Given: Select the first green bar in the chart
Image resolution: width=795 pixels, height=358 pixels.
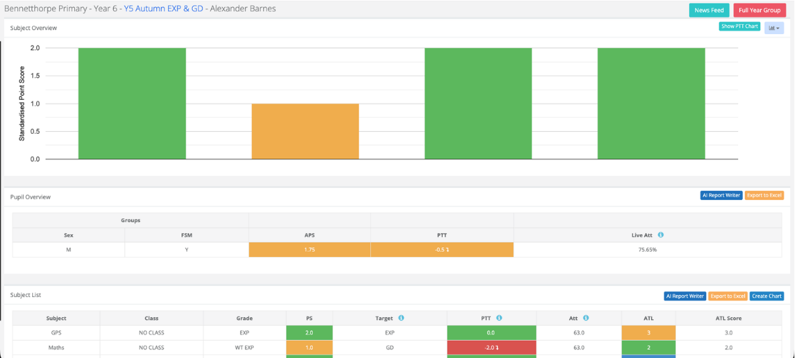Looking at the screenshot, I should tap(132, 103).
